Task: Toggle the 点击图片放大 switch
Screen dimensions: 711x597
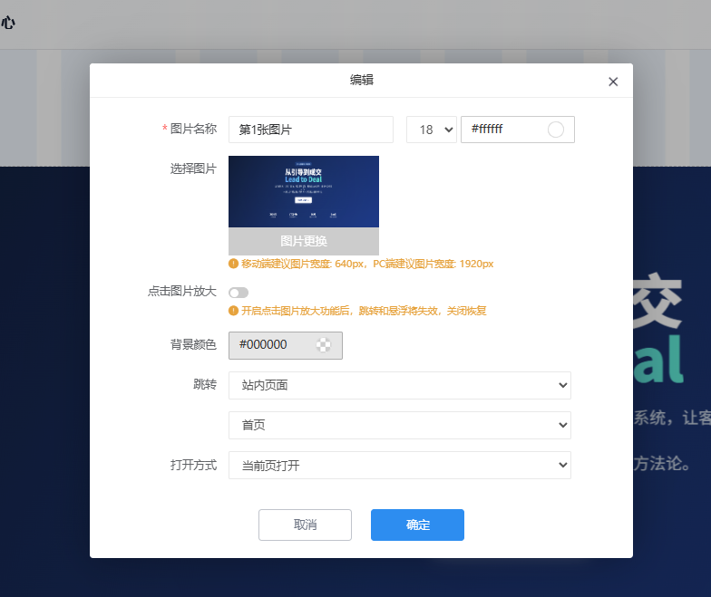Action: 239,293
